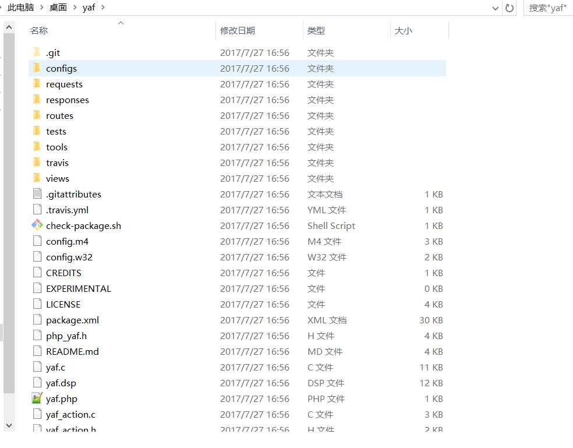Image resolution: width=573 pixels, height=448 pixels.
Task: Click the tools folder icon
Action: pyautogui.click(x=37, y=146)
